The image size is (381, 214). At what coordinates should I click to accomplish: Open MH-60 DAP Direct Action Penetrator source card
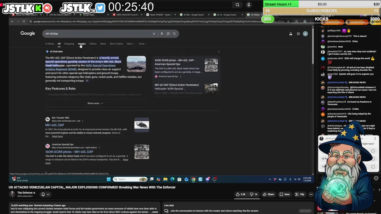[x=186, y=88]
